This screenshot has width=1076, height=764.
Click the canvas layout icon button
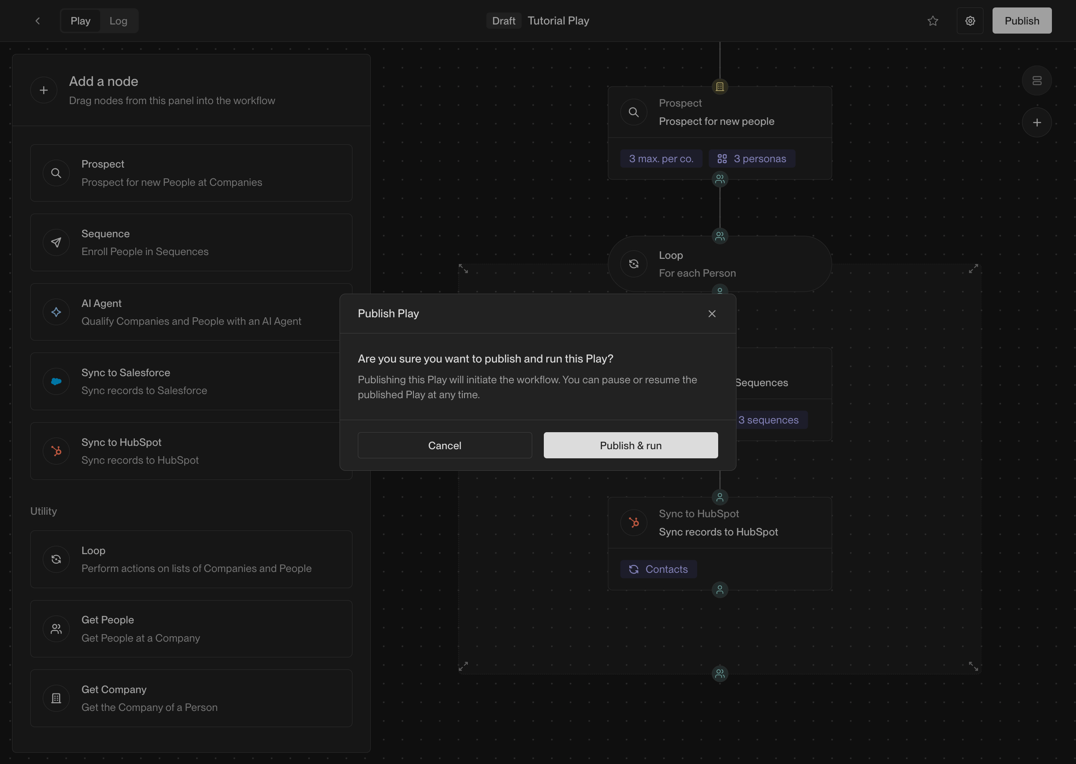[1037, 80]
